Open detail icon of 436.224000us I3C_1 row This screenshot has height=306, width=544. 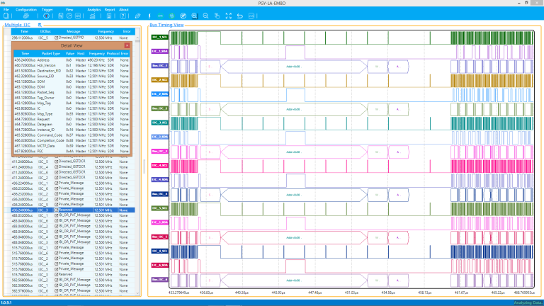click(56, 183)
